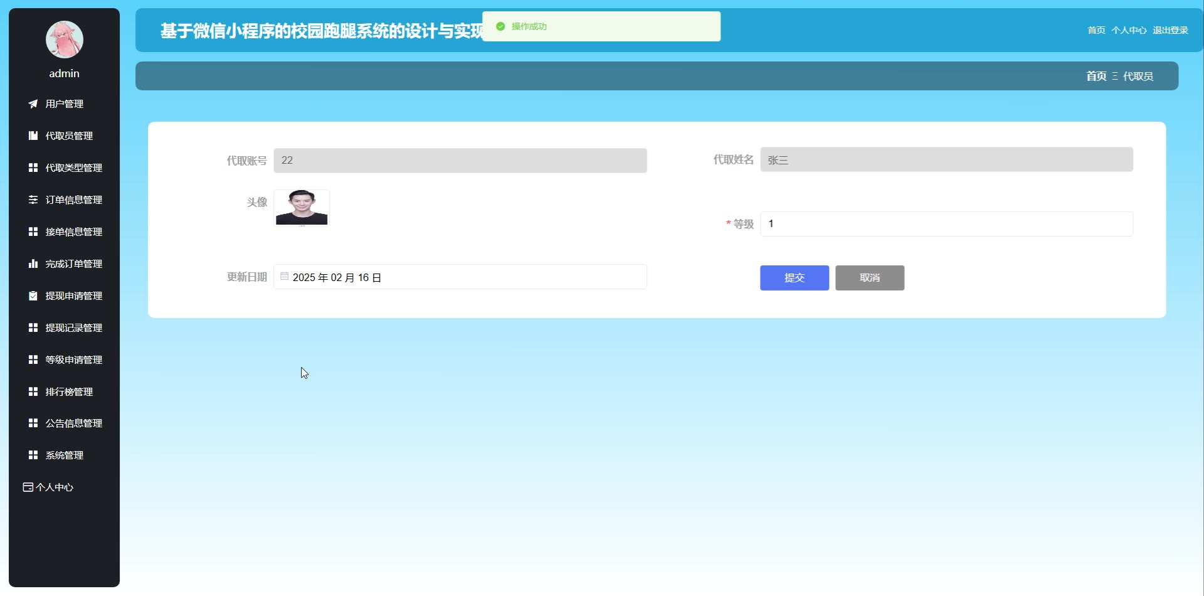
Task: Click the grid icon beside 代取类型管理
Action: [33, 168]
